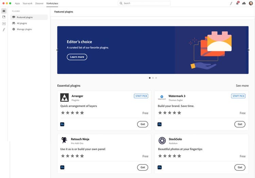255x178 pixels.
Task: Click the Fonts icon in left rail
Action: 4,30
